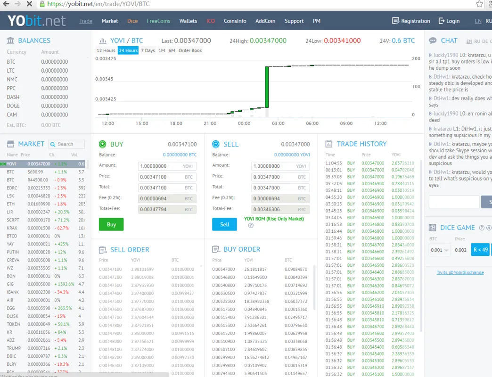
Task: Click the ROM help question mark icon
Action: tap(251, 225)
